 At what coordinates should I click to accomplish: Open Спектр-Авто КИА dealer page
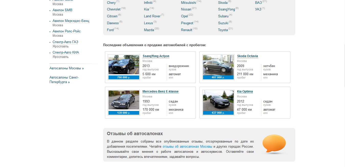66,52
